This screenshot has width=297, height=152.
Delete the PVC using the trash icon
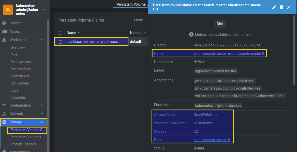coord(281,7)
